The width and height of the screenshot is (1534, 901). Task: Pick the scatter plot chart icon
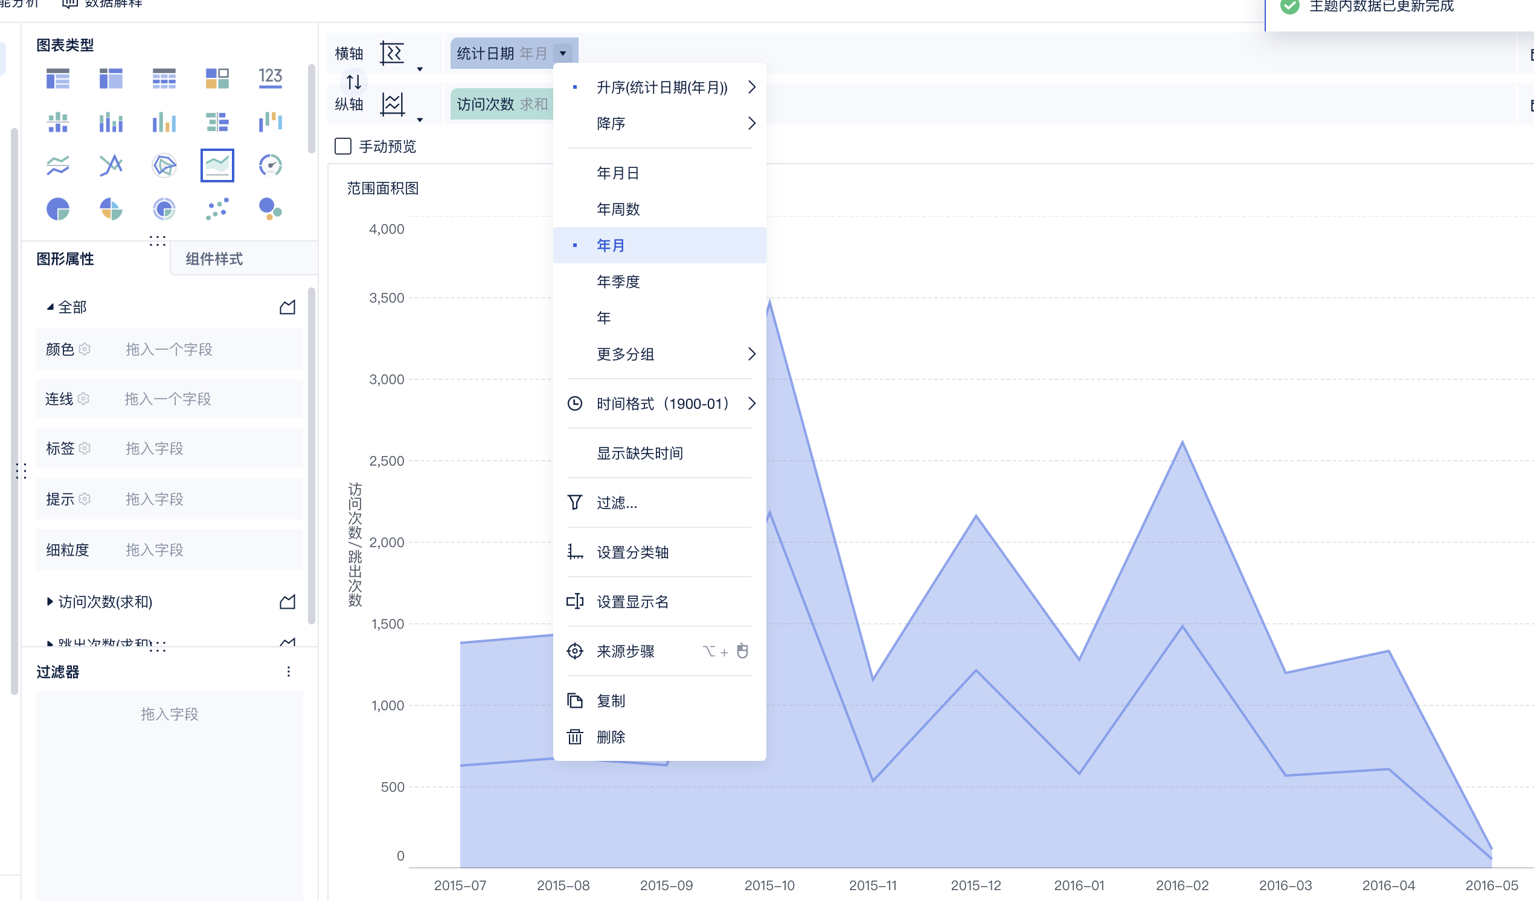pyautogui.click(x=217, y=209)
